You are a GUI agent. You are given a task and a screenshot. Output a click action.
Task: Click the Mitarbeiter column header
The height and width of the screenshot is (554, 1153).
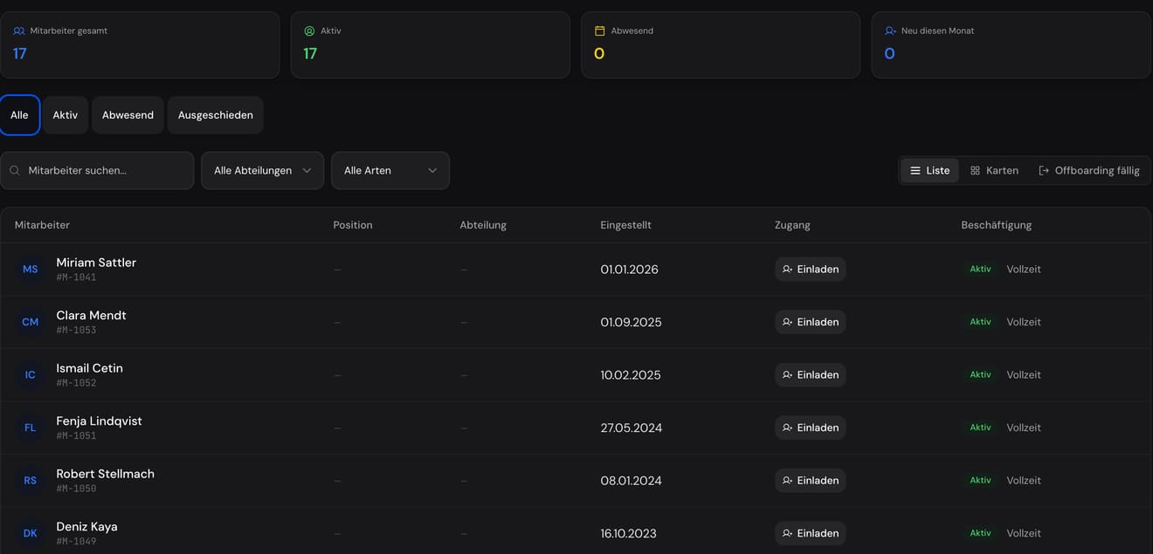[42, 225]
